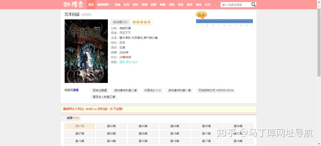Click the 动漫岛 site logo

(x=74, y=5)
